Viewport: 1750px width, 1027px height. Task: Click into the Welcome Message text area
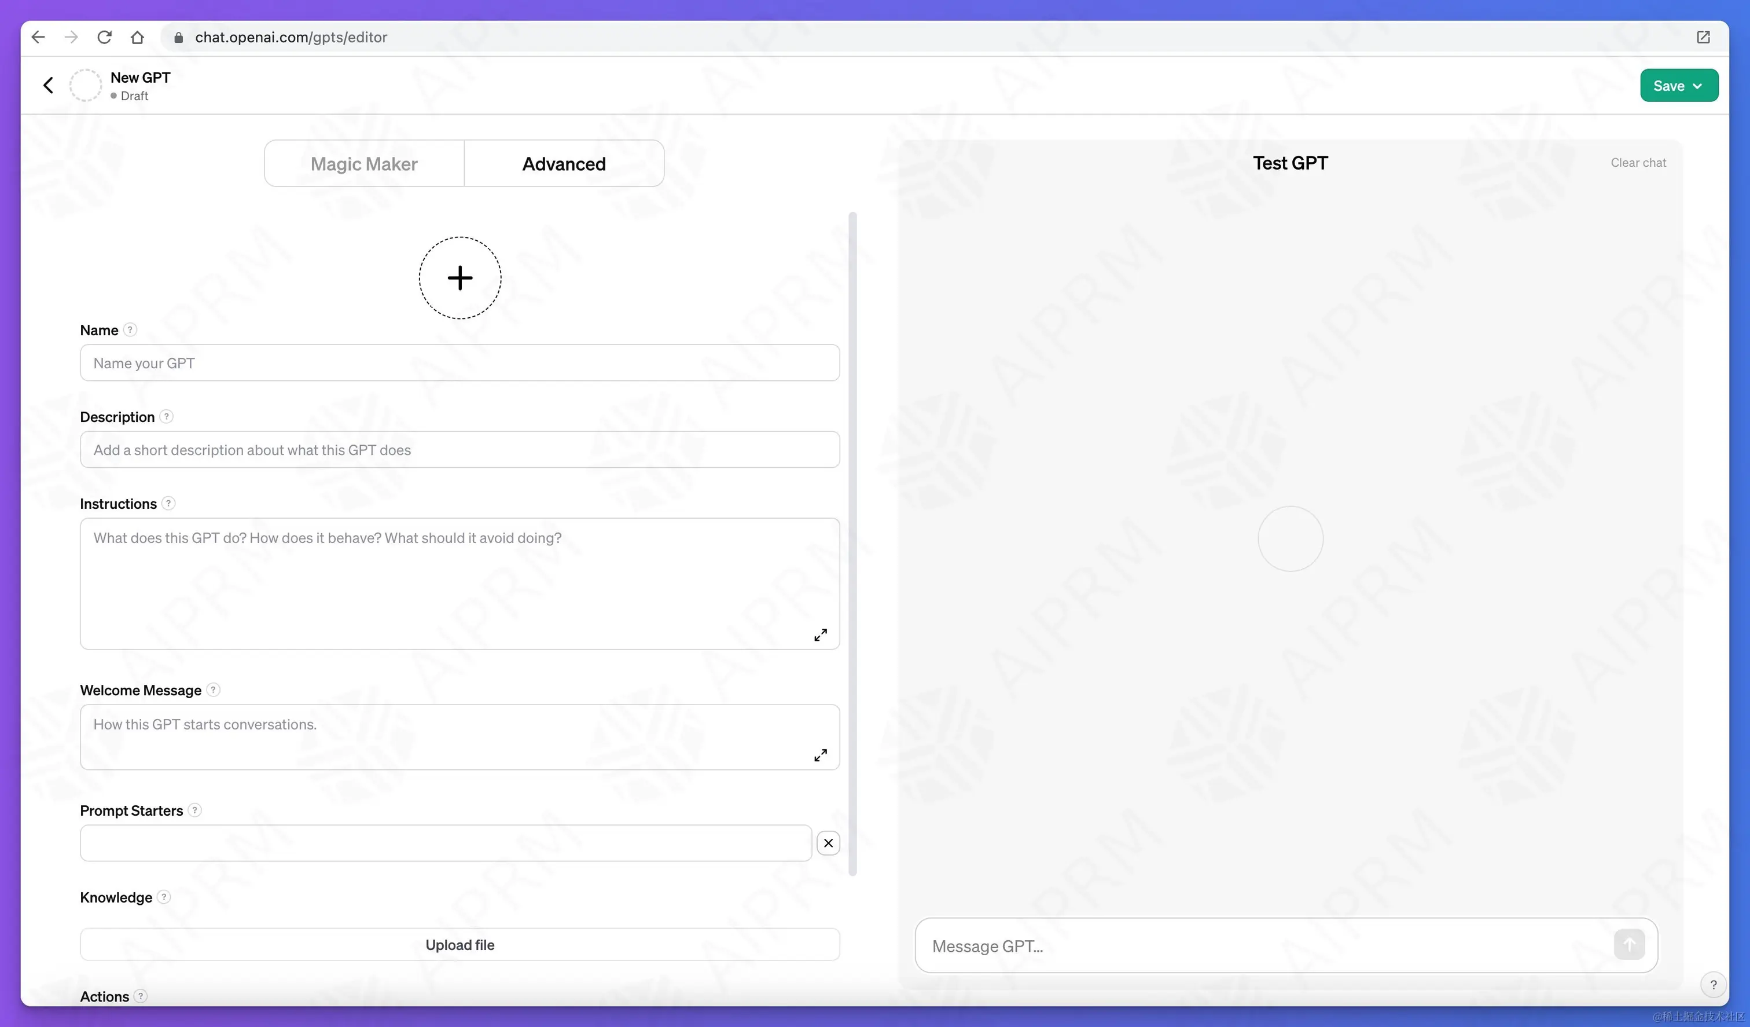click(x=459, y=737)
